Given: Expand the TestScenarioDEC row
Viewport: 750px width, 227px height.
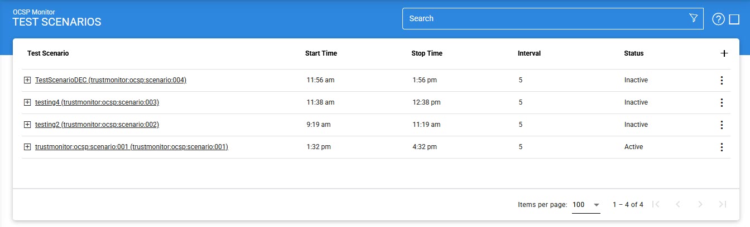Looking at the screenshot, I should (x=27, y=80).
